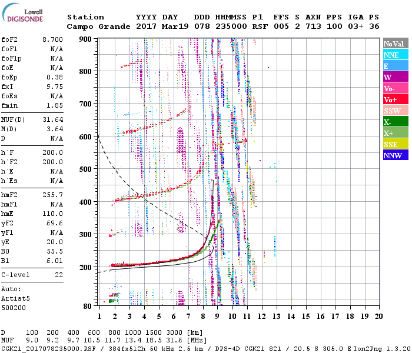
Task: Select the Vo+ red legend swatch
Action: (396, 99)
